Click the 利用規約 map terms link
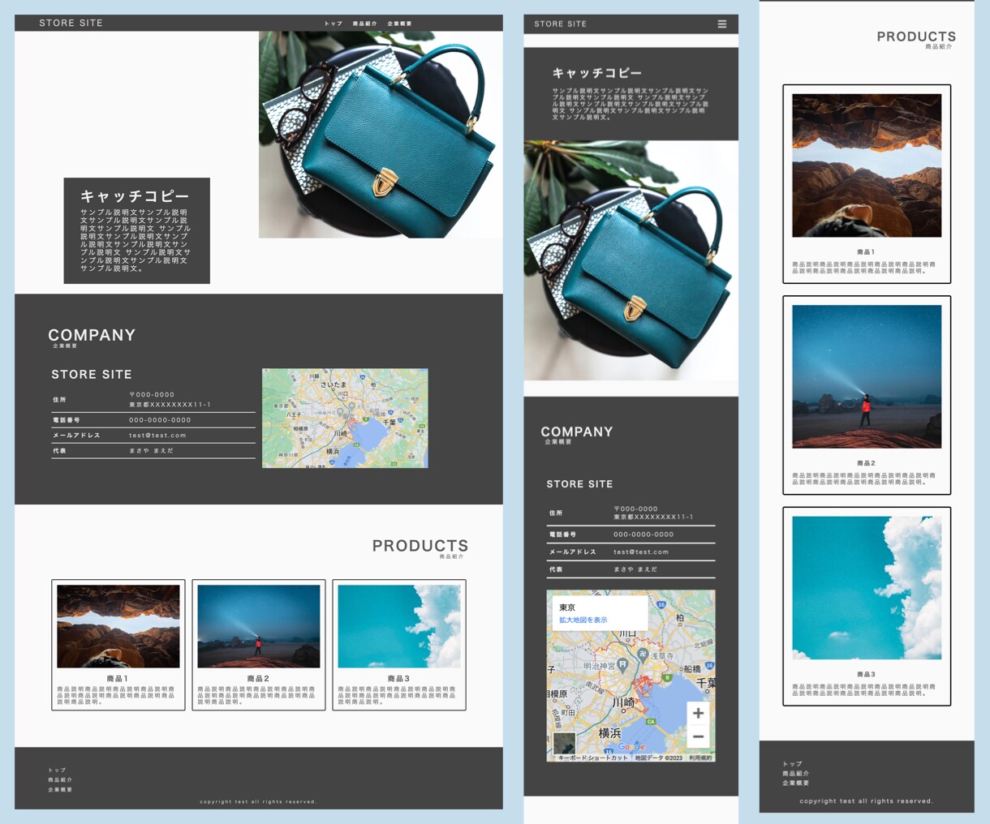This screenshot has width=990, height=824. 701,758
